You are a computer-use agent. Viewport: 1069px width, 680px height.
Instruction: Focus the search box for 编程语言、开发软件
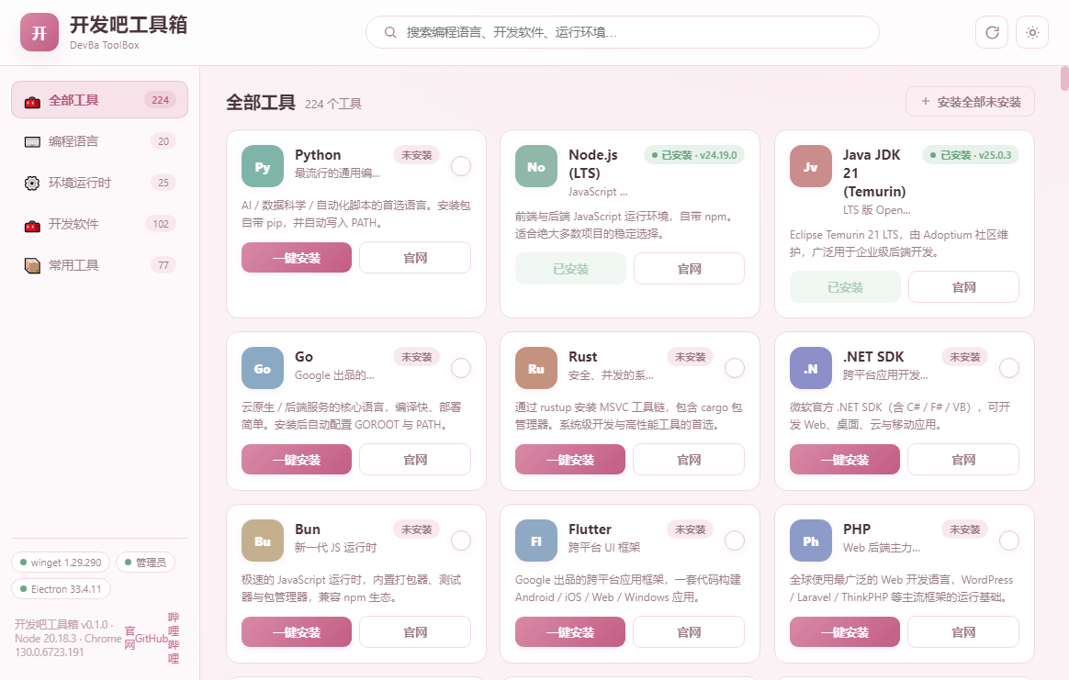click(623, 32)
